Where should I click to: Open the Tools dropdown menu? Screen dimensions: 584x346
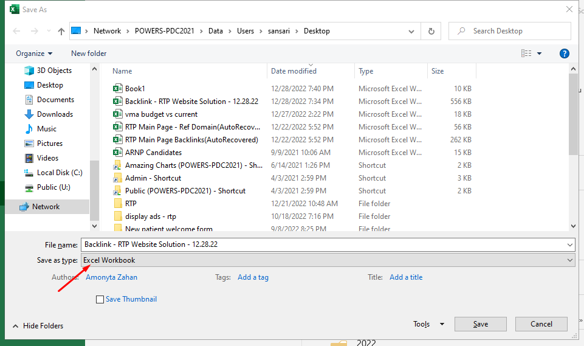(x=428, y=324)
